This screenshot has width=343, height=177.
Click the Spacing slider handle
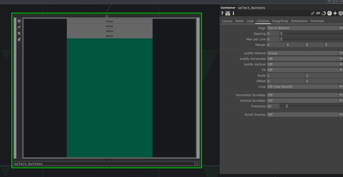(281, 34)
